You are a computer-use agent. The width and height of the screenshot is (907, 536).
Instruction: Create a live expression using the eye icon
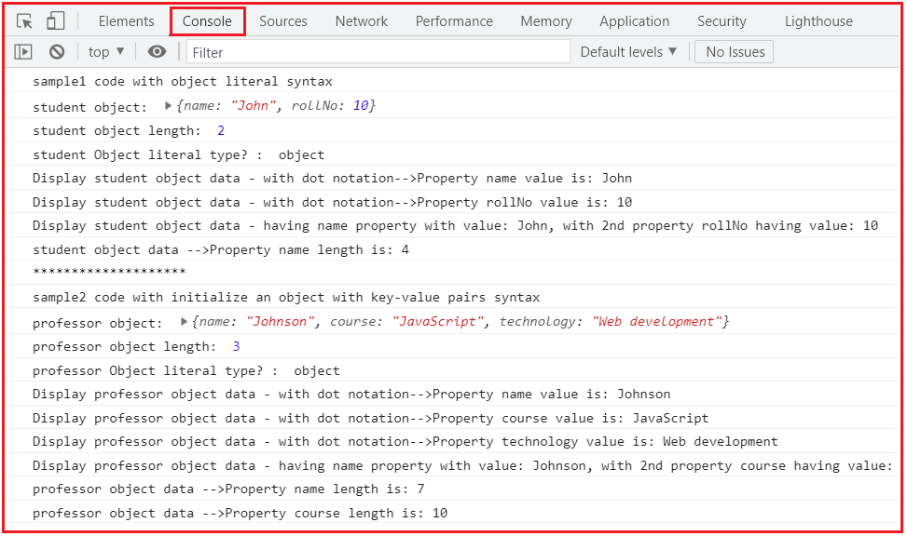pos(157,51)
